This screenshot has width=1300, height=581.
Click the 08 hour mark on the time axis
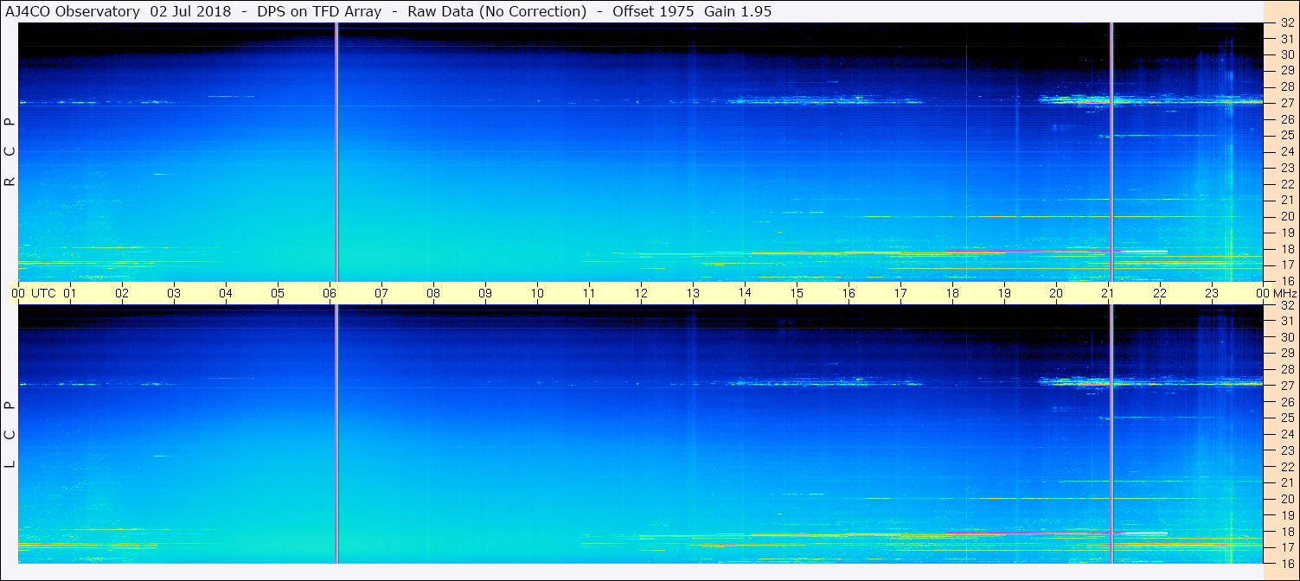coord(433,293)
